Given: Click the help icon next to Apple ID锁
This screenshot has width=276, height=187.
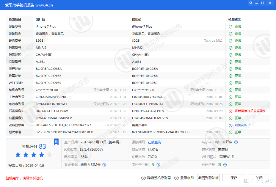Looking at the screenshot, I should (236, 142).
